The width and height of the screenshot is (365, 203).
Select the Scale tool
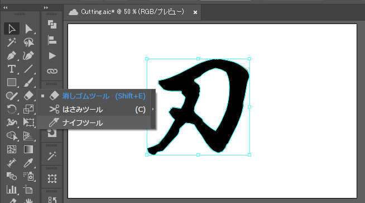tap(28, 109)
